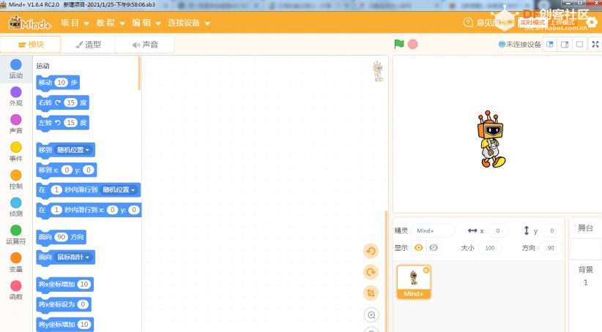The image size is (602, 332).
Task: Switch to stage-hidden layout icon
Action: (x=580, y=45)
